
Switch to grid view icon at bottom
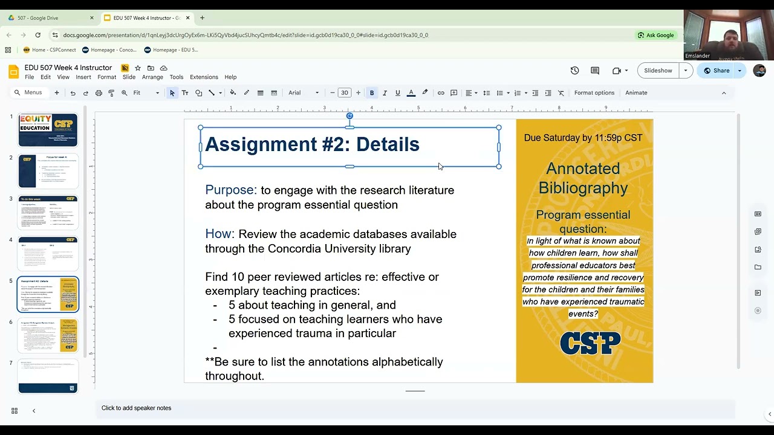[x=15, y=411]
